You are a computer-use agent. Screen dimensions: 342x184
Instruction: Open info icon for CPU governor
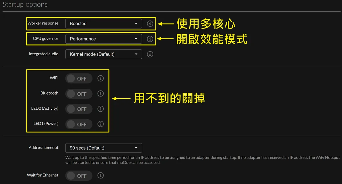click(x=150, y=39)
